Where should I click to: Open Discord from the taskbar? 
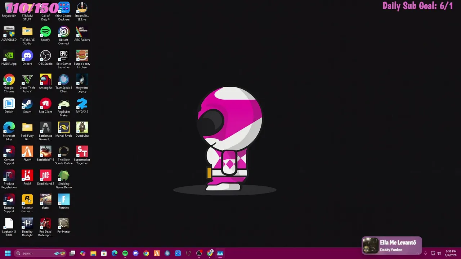135,253
